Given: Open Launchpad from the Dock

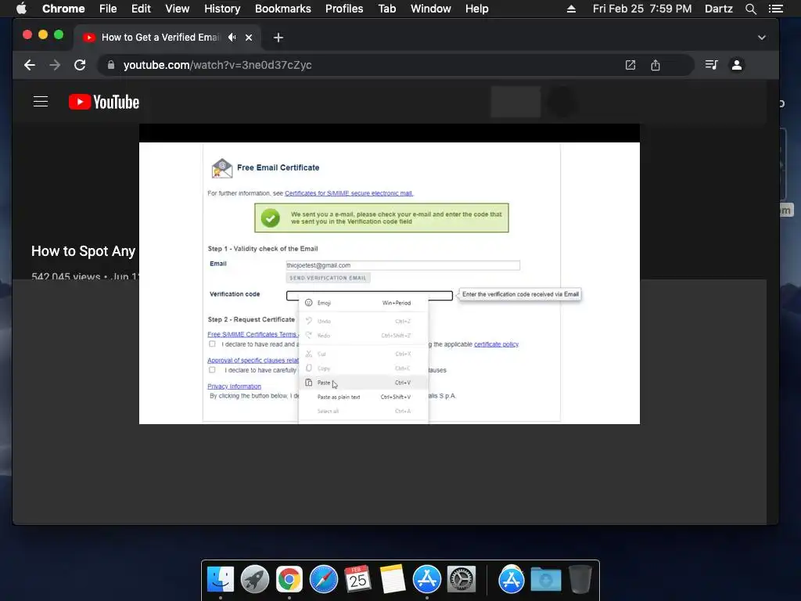Looking at the screenshot, I should pos(255,580).
